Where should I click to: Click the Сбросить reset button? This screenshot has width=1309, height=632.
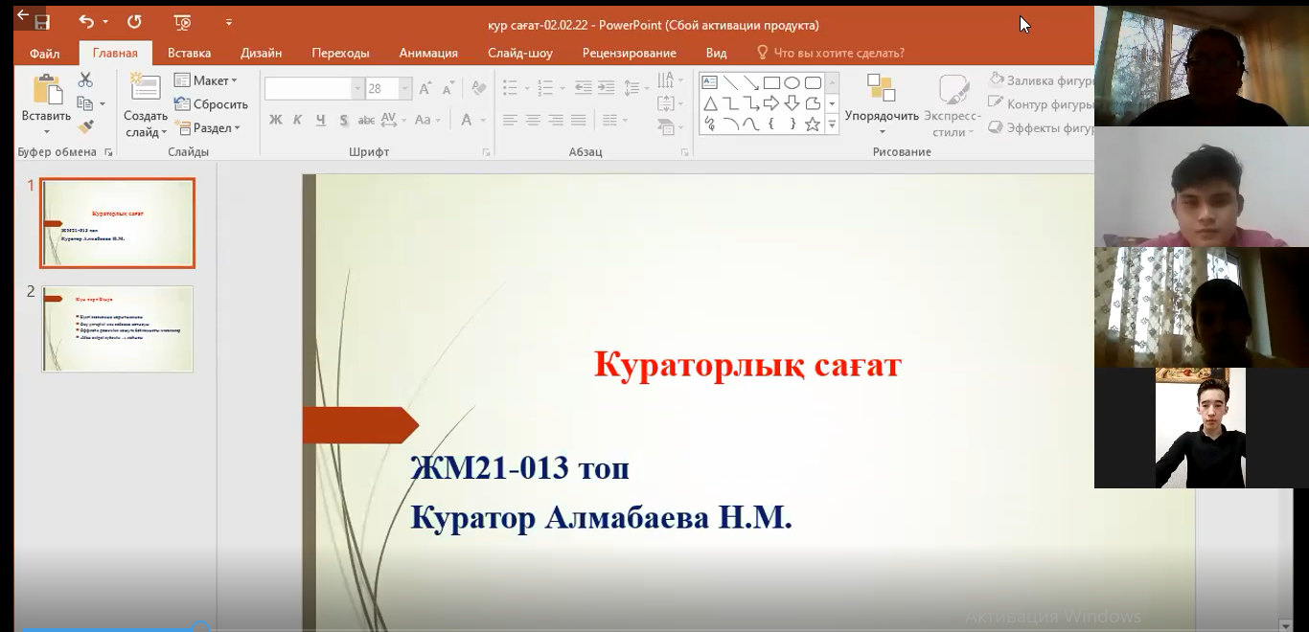tap(212, 104)
